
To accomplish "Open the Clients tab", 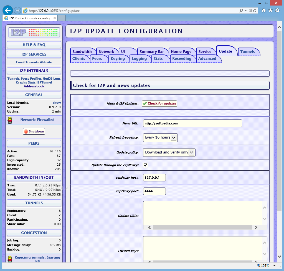I will (79, 59).
